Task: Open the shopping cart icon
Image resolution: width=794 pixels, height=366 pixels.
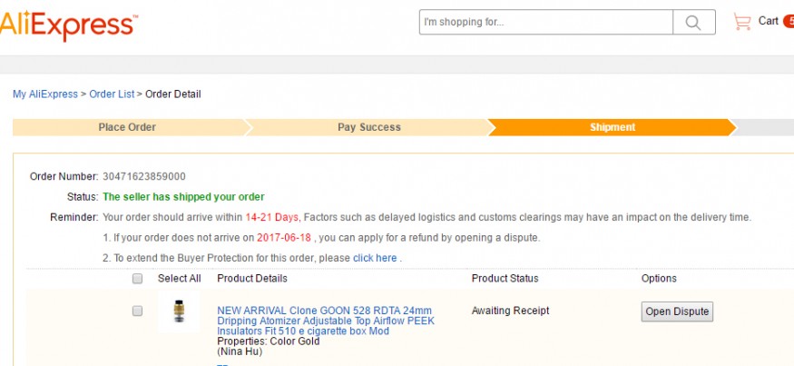Action: [742, 22]
